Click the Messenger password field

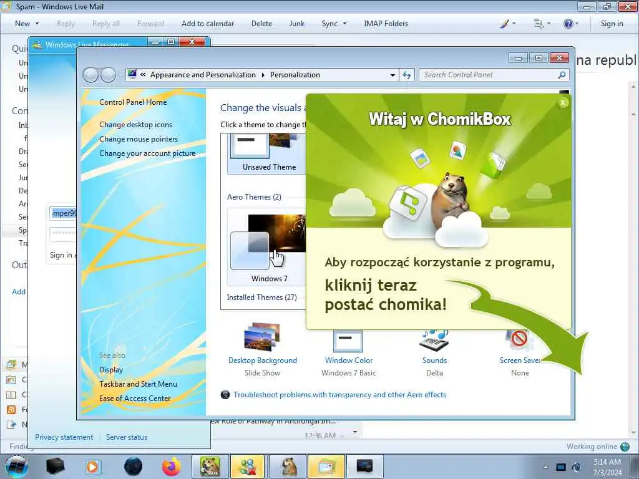tap(63, 234)
